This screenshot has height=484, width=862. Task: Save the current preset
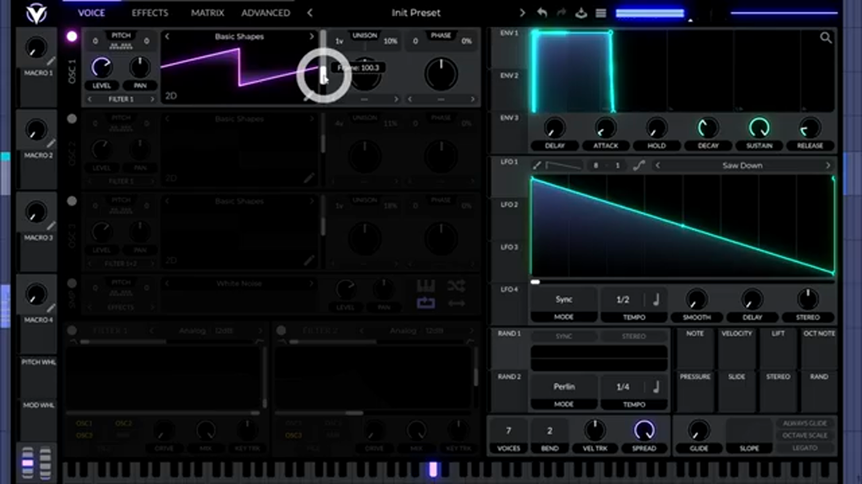point(581,13)
